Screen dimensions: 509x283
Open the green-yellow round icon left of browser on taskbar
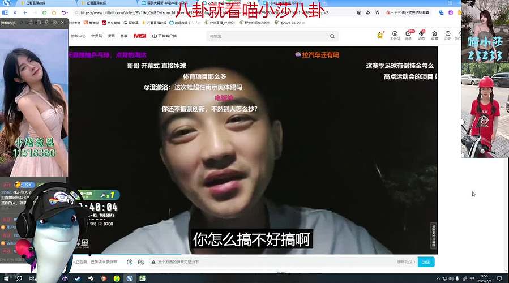tap(117, 278)
